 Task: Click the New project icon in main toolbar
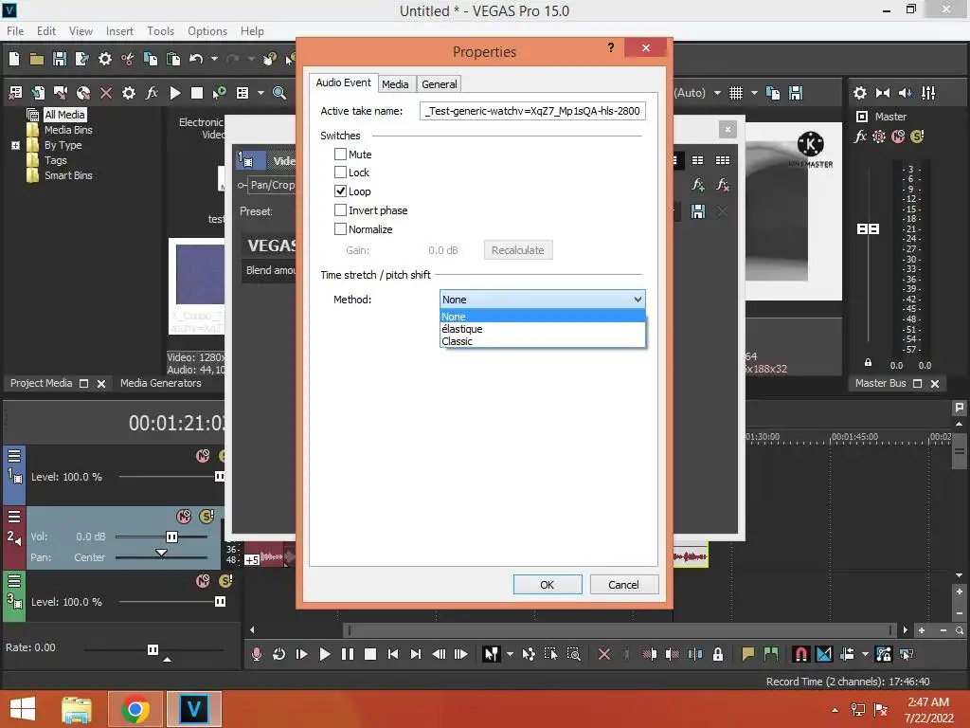(x=14, y=59)
